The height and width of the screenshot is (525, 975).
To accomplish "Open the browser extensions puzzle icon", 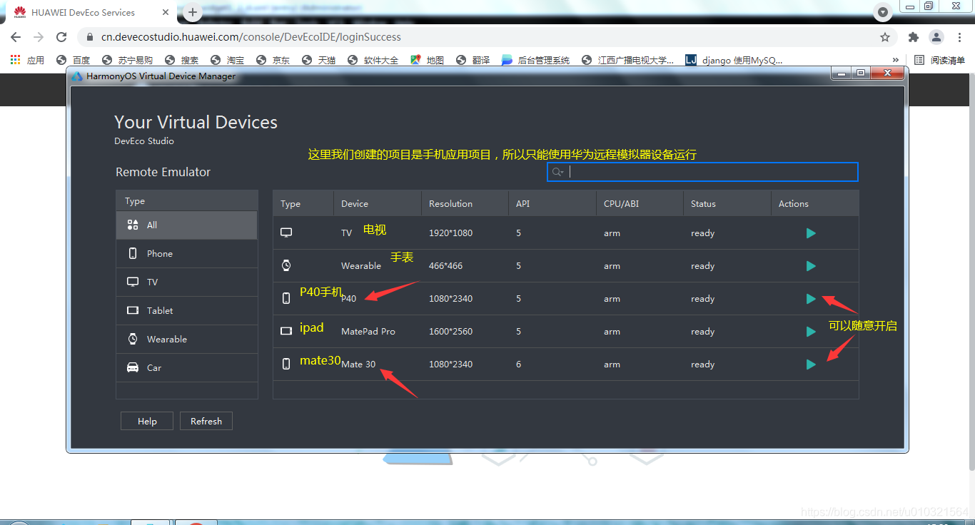I will (913, 37).
